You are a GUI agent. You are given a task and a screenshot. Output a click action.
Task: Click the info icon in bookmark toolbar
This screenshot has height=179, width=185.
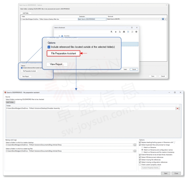[136, 32]
